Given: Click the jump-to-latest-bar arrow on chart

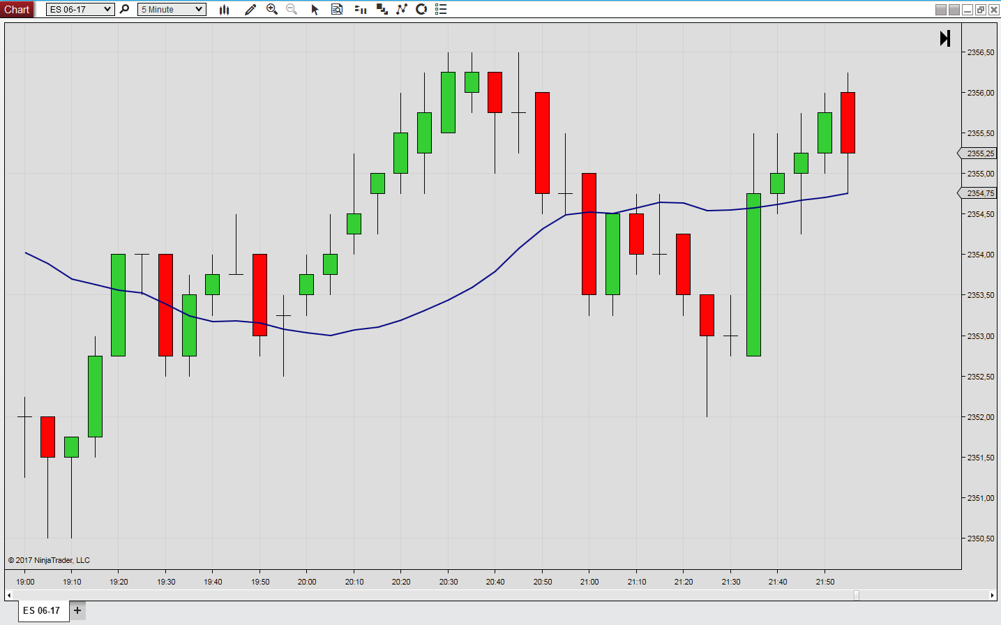Looking at the screenshot, I should [945, 38].
